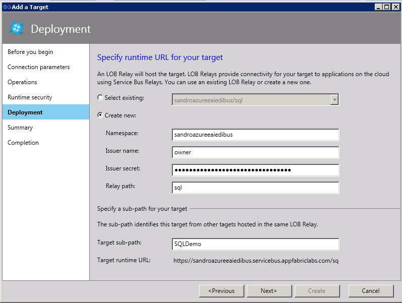
Task: Jump to the Summary step
Action: pos(20,128)
